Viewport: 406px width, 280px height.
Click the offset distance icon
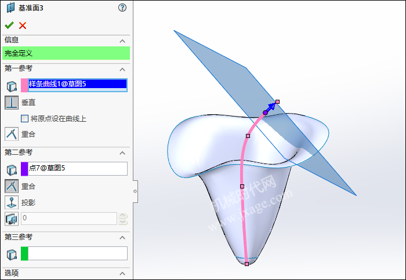click(12, 219)
